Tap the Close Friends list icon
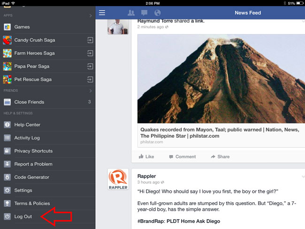The width and height of the screenshot is (305, 229). pyautogui.click(x=7, y=102)
